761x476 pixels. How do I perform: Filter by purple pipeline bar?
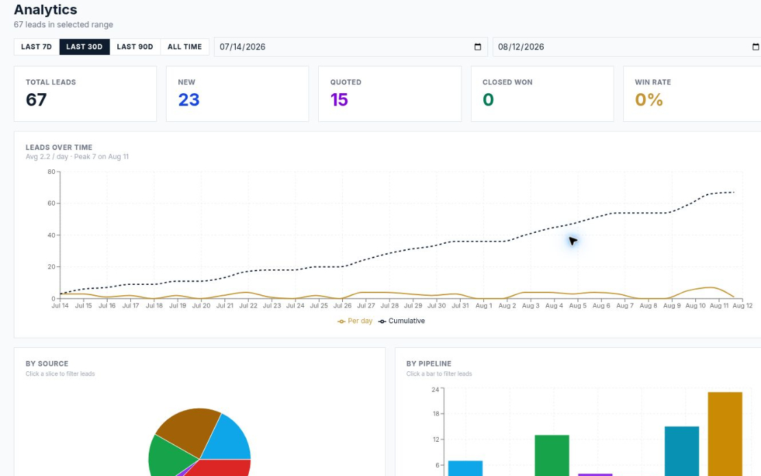click(x=596, y=475)
